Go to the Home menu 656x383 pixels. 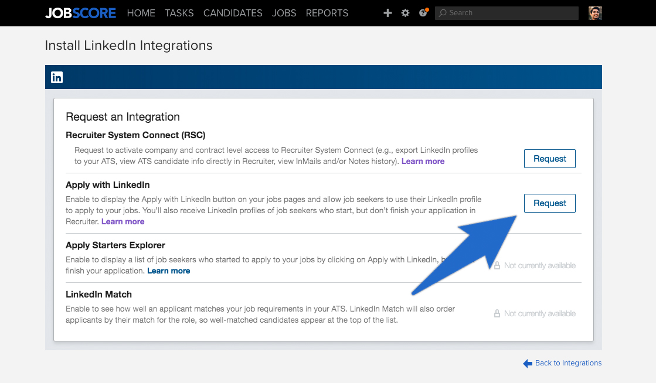pos(141,13)
